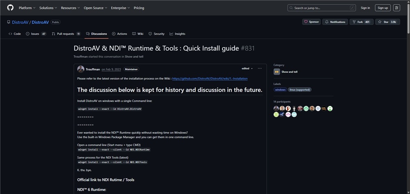Image resolution: width=410 pixels, height=194 pixels.
Task: Focus the Search or jump to field
Action: point(321,8)
